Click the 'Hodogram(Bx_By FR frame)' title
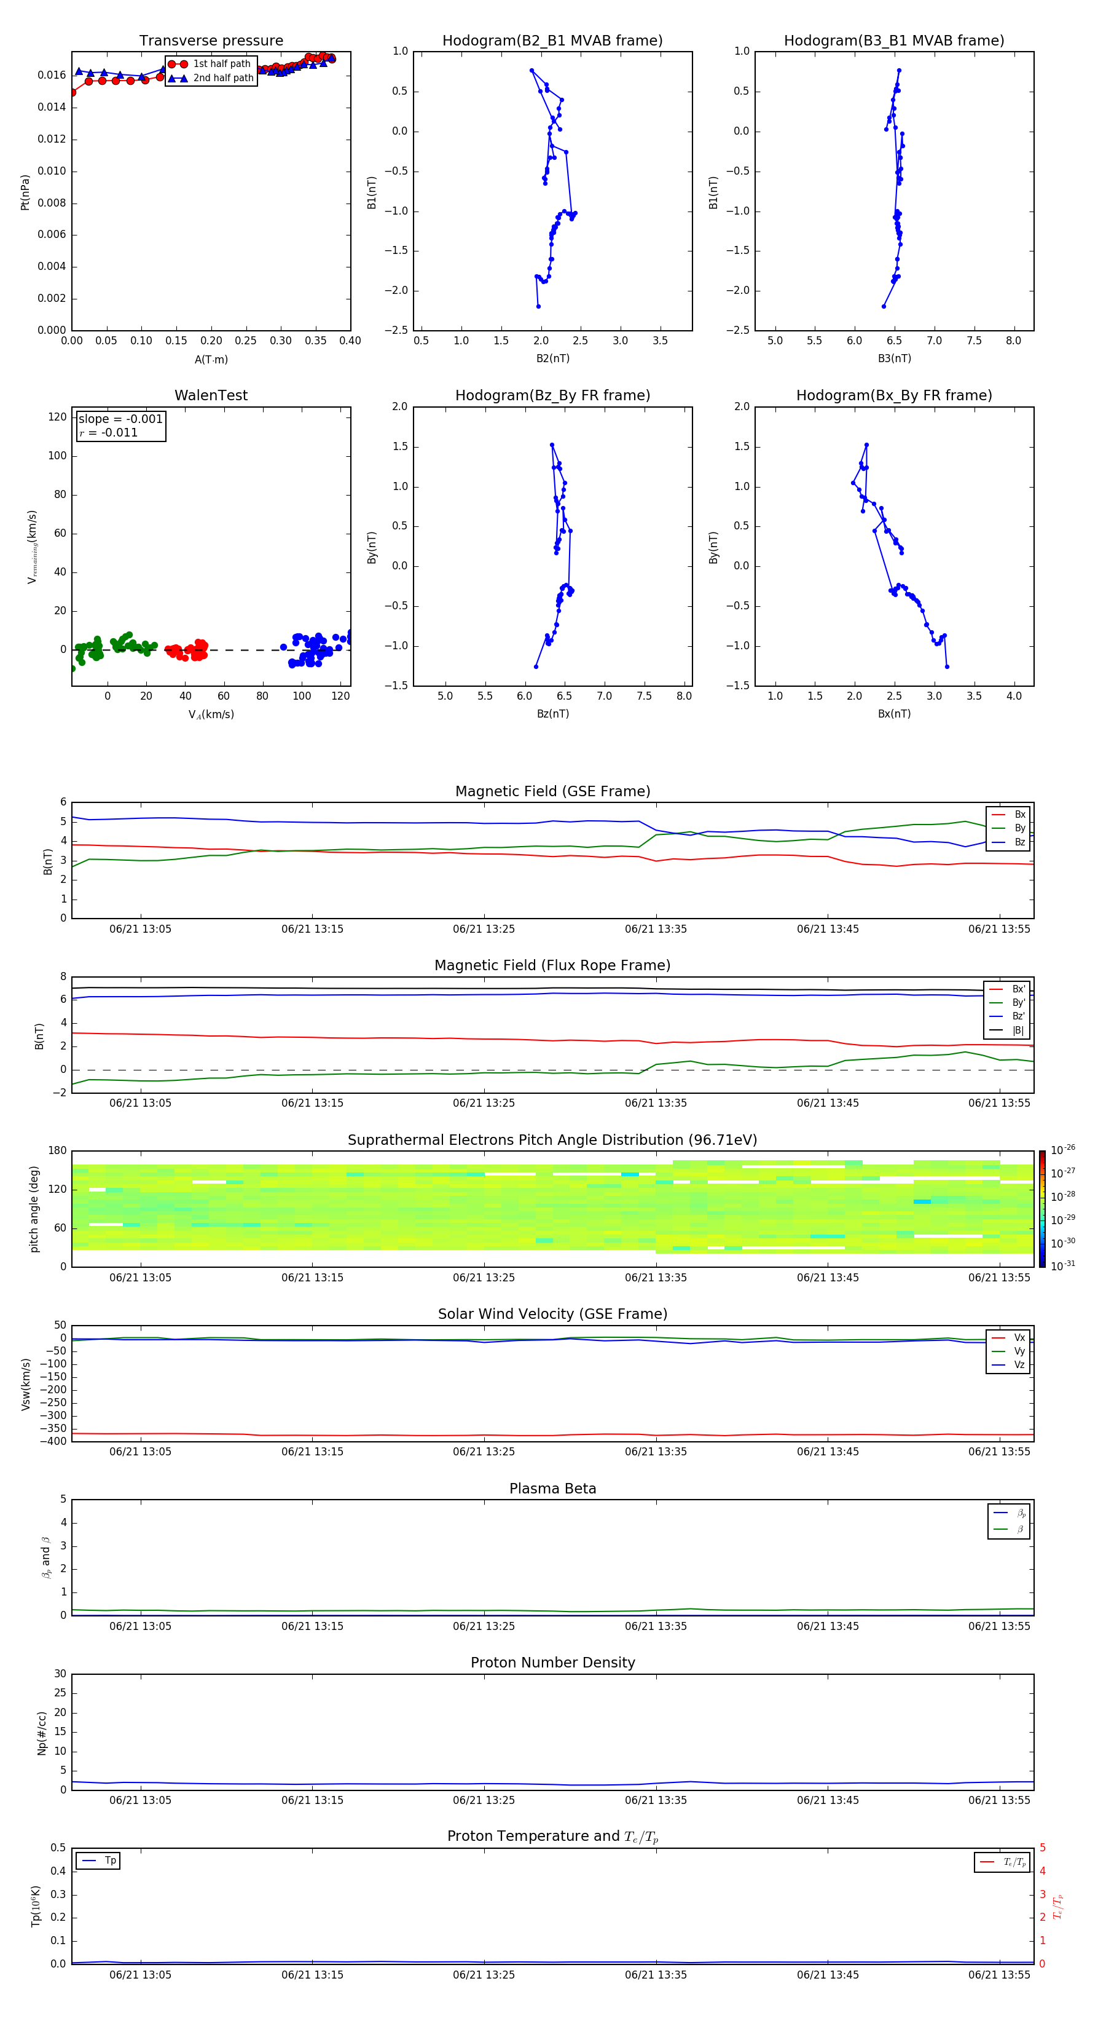This screenshot has height=2029, width=1106. (894, 395)
